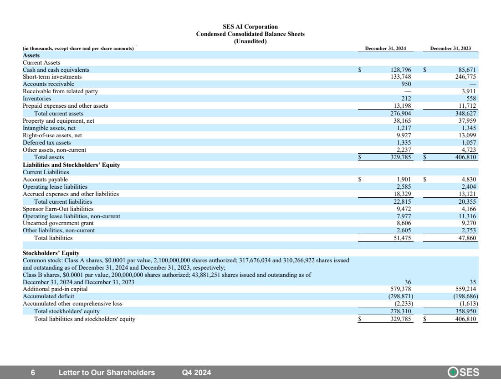501x386 pixels.
Task: Select the 18,329 accrued expenses value
Action: click(402, 194)
